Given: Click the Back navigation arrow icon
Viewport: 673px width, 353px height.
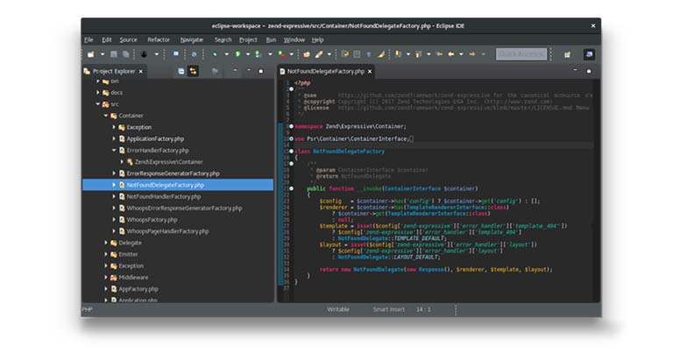Looking at the screenshot, I should [x=451, y=54].
